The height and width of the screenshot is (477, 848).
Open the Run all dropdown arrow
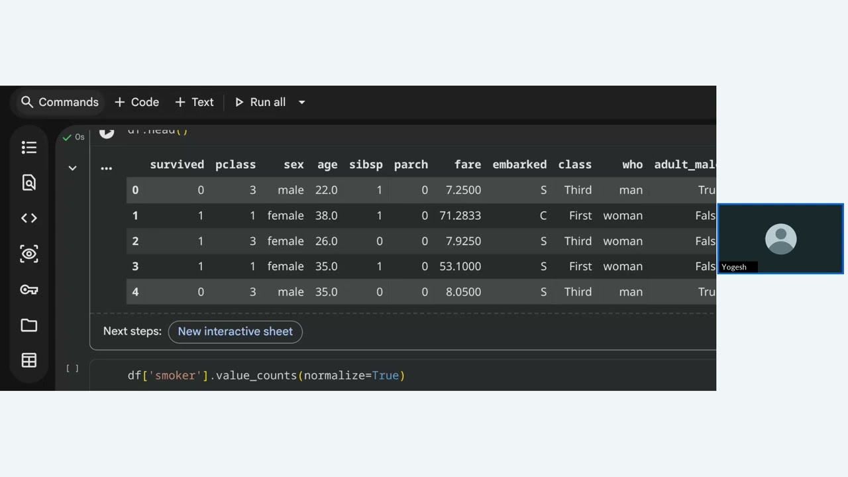(301, 102)
